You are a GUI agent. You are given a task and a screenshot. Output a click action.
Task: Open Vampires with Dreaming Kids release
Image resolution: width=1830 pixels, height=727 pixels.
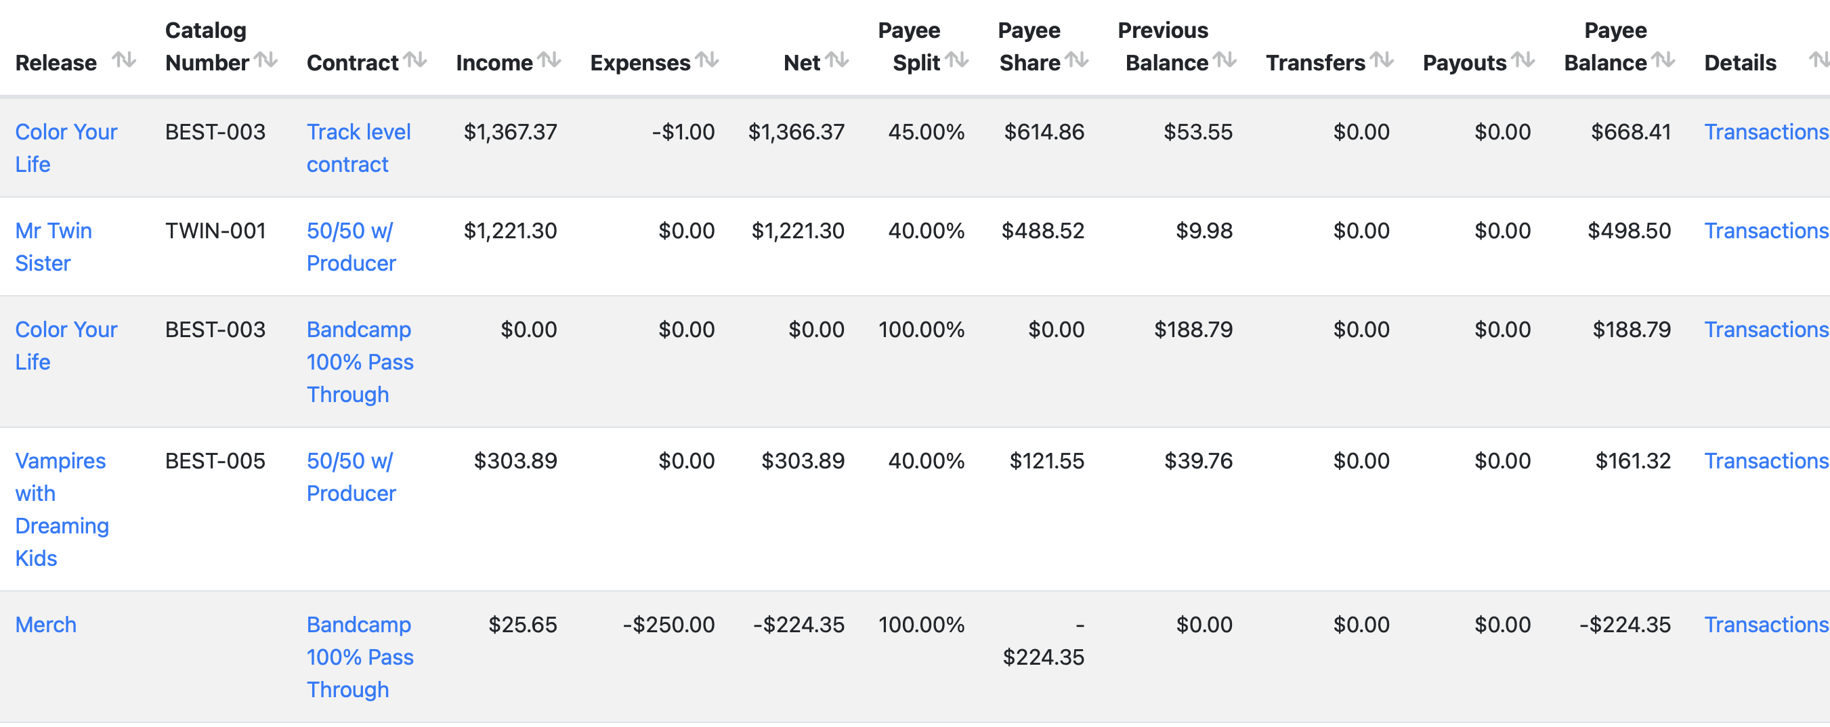pyautogui.click(x=62, y=510)
